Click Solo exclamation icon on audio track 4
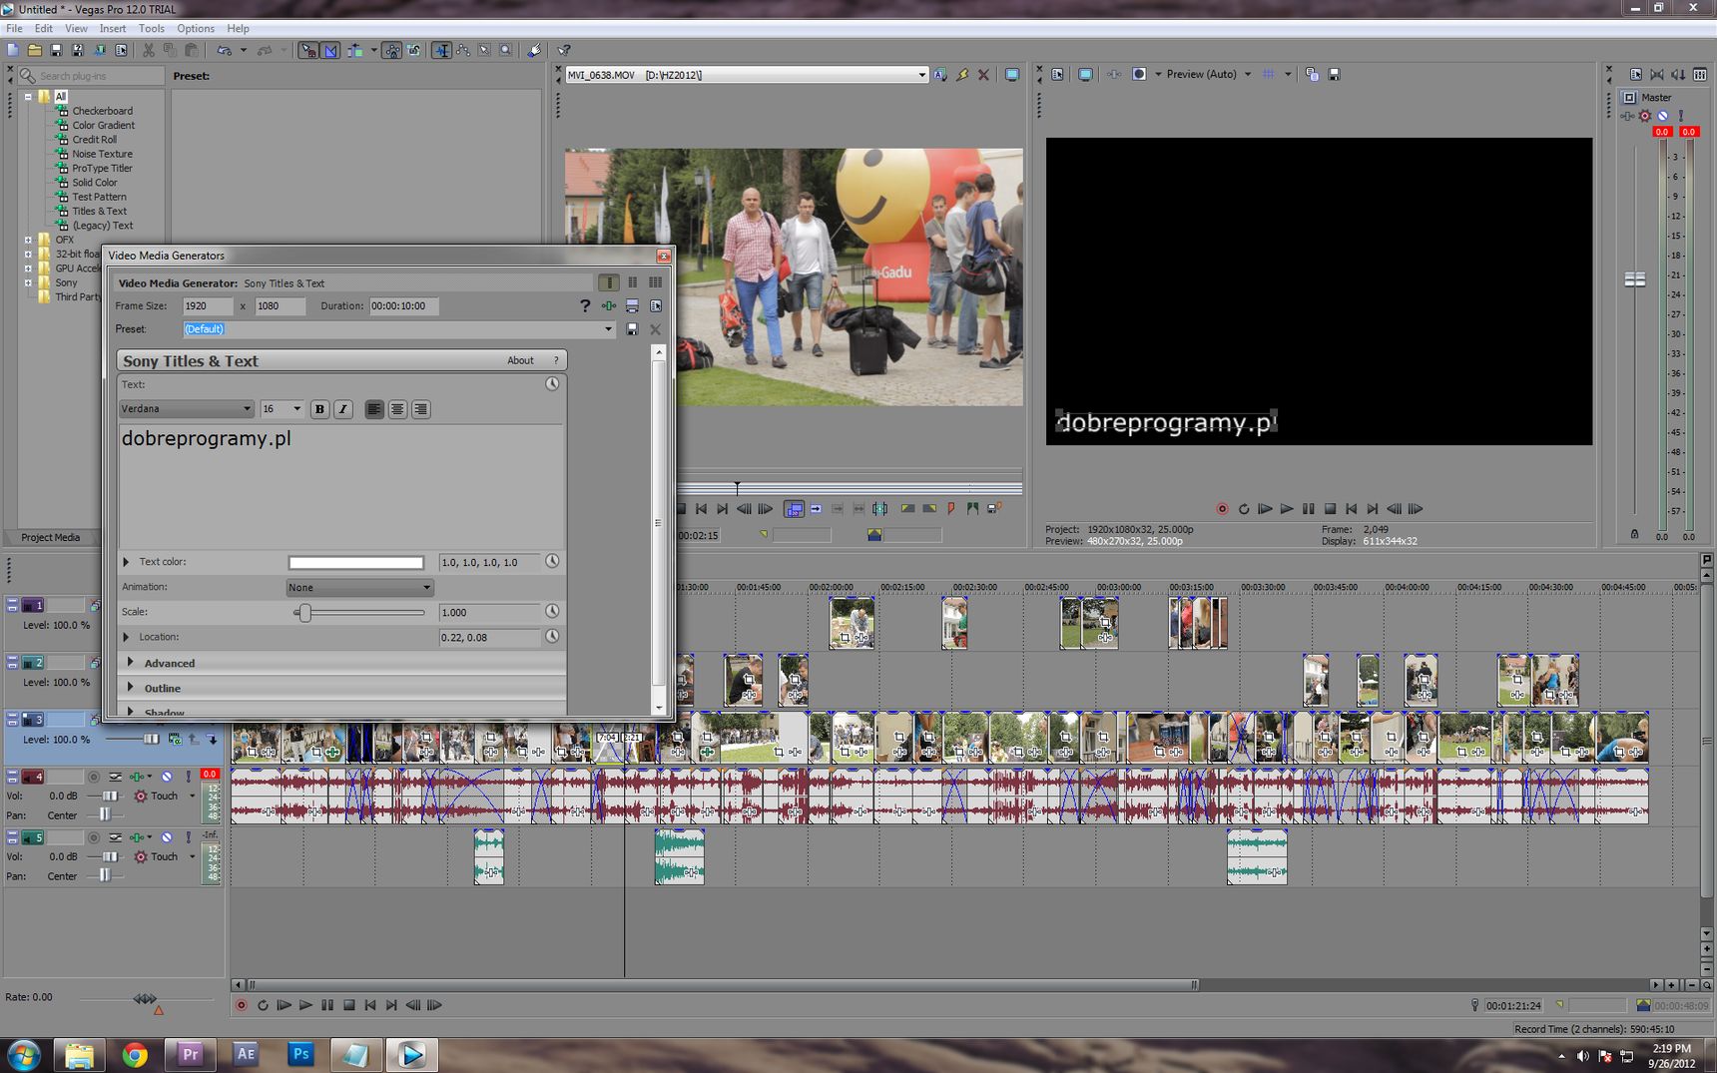The height and width of the screenshot is (1073, 1717). 188,777
